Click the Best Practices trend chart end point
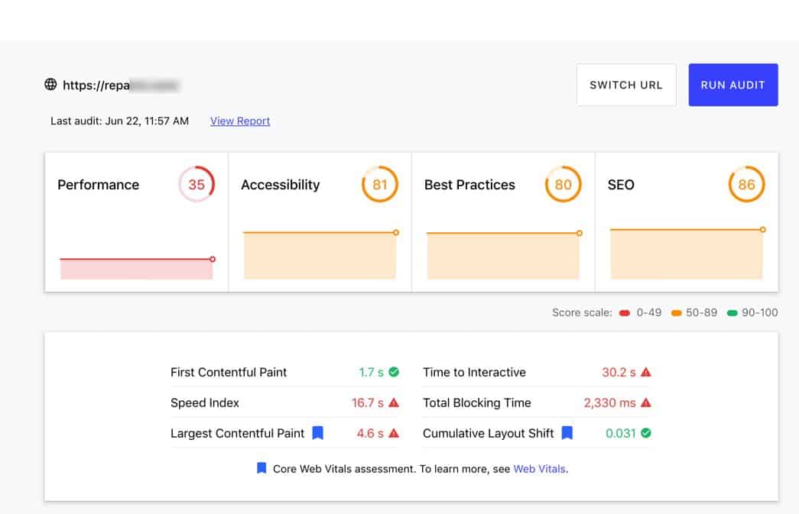This screenshot has width=799, height=514. pyautogui.click(x=580, y=233)
